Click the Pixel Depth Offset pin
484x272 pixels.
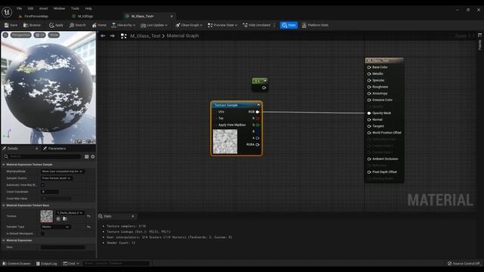(369, 172)
